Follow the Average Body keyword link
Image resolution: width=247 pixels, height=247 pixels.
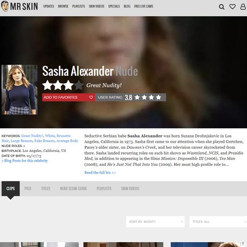(x=67, y=141)
